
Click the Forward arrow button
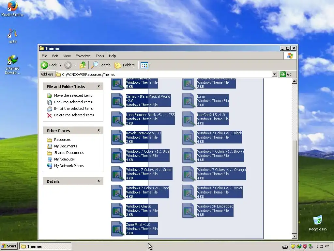pyautogui.click(x=68, y=65)
